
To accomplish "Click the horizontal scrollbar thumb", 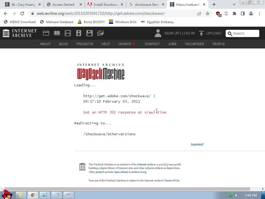I will click(x=127, y=189).
